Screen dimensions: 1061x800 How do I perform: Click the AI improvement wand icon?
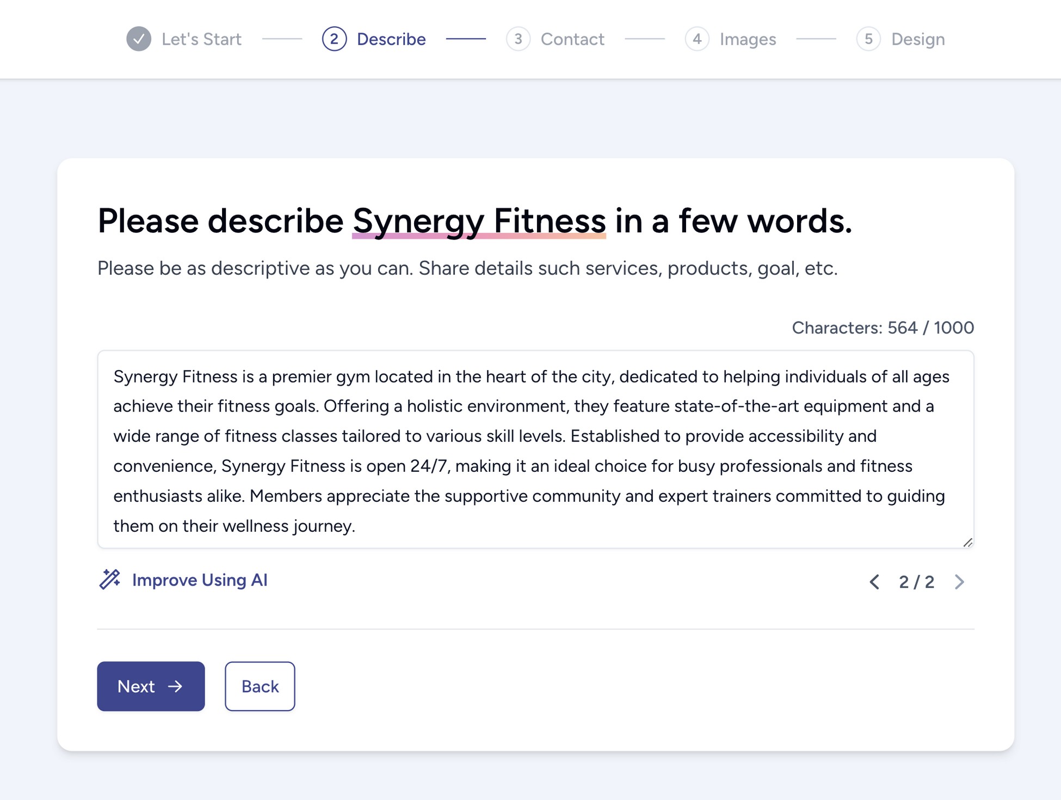(x=108, y=581)
